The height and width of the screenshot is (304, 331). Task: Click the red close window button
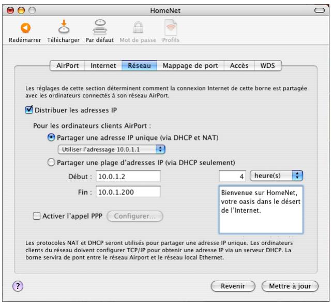(x=10, y=10)
